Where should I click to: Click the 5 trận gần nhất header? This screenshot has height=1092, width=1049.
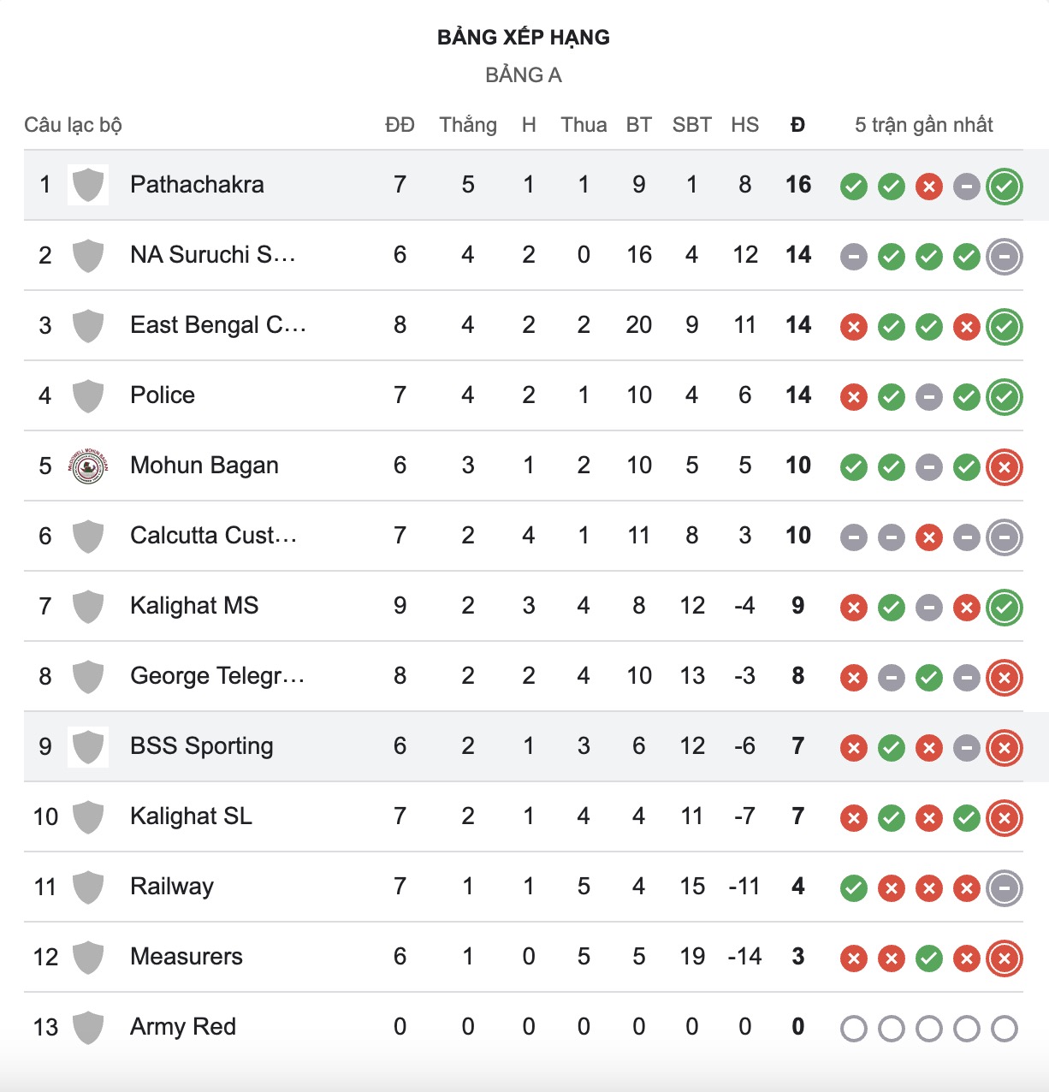(924, 125)
